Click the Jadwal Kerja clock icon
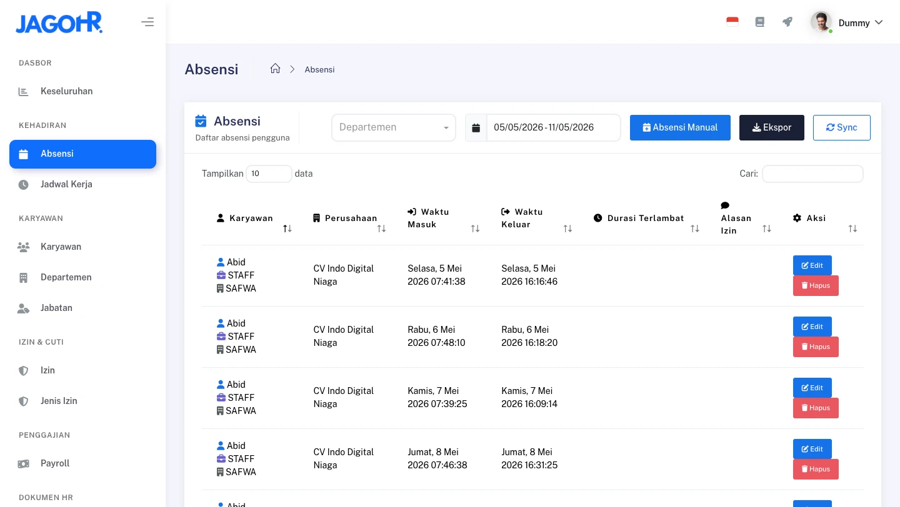 coord(23,185)
